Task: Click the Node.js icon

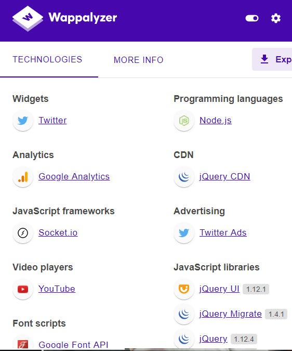Action: (184, 121)
